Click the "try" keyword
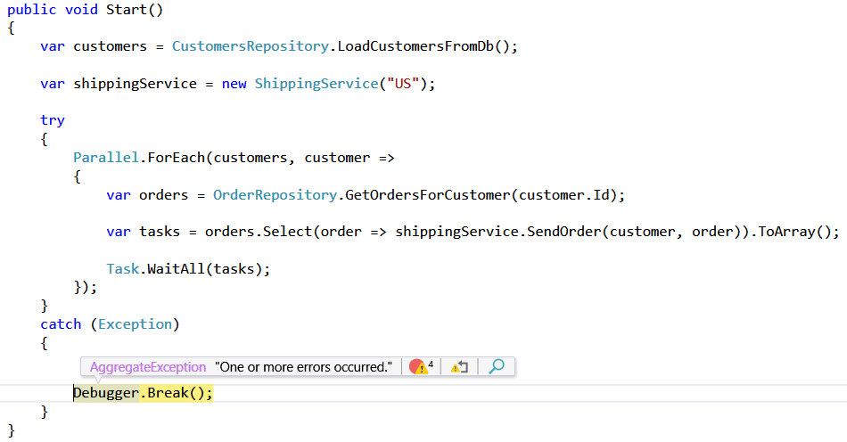This screenshot has height=442, width=847. tap(53, 120)
